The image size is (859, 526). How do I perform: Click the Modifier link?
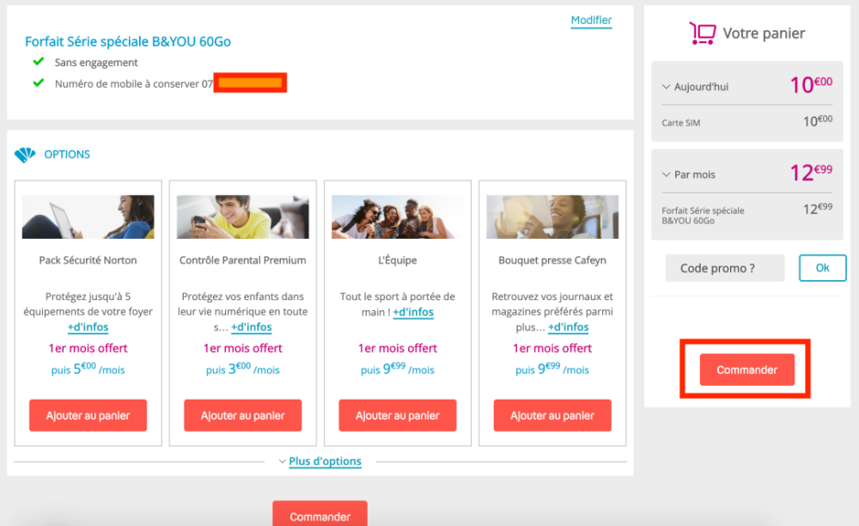tap(591, 21)
